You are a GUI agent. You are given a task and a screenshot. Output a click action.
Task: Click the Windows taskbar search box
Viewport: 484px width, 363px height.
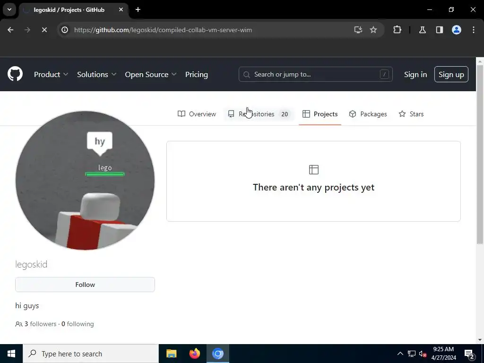(x=91, y=354)
